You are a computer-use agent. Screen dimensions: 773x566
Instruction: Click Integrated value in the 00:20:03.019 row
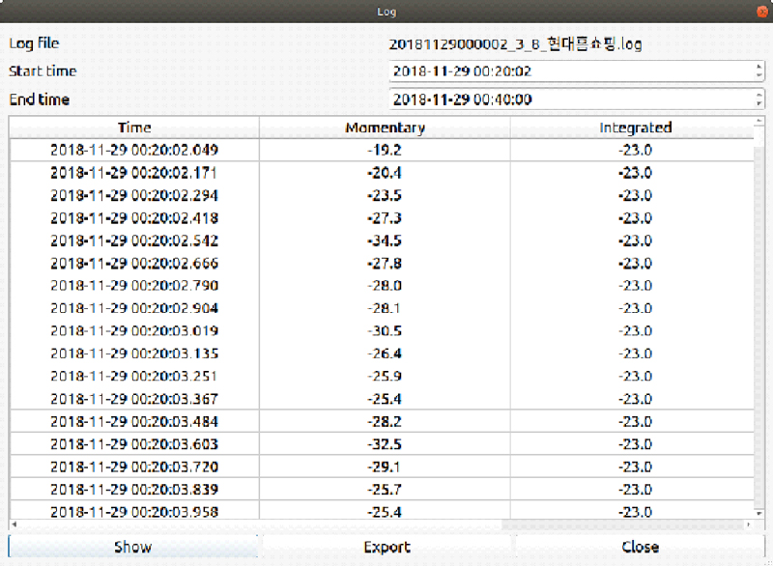(x=635, y=331)
